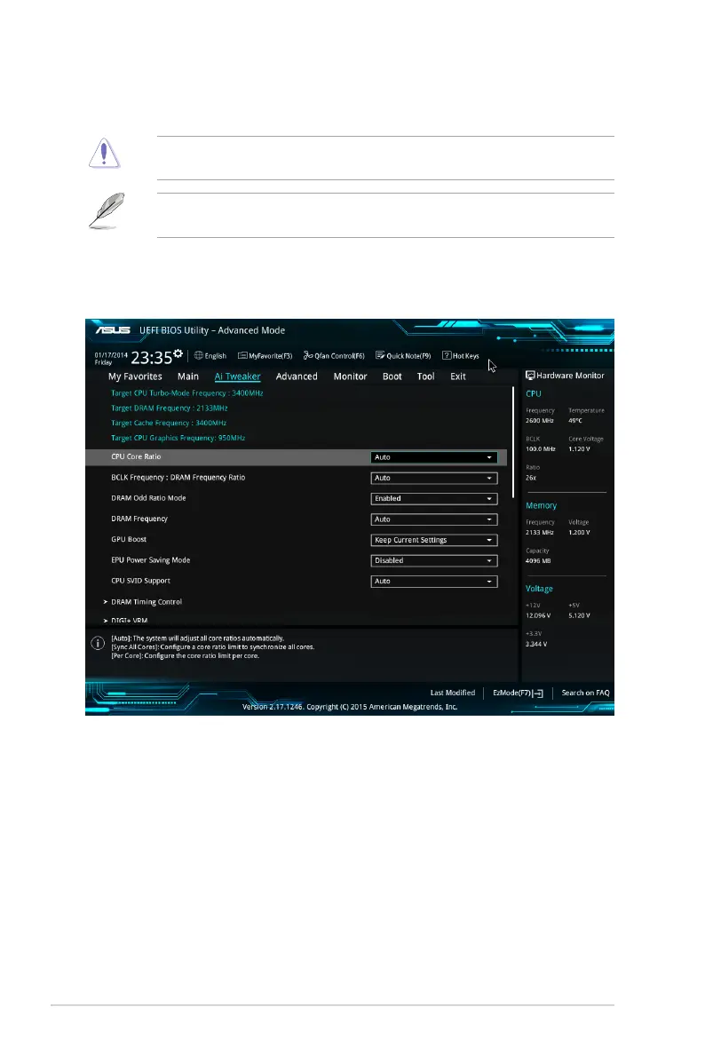Click the CPU heading in Hardware Monitor
This screenshot has height=1062, width=705.
(534, 393)
